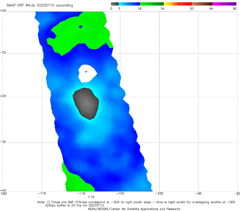Click the title 'SMAP NRT Winds 20220710 ascending'
240x211 pixels.
coord(40,6)
